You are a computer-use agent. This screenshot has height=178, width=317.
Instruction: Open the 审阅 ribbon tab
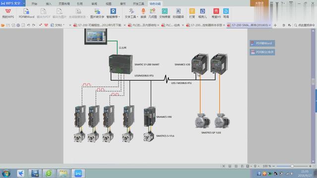[x=94, y=3]
